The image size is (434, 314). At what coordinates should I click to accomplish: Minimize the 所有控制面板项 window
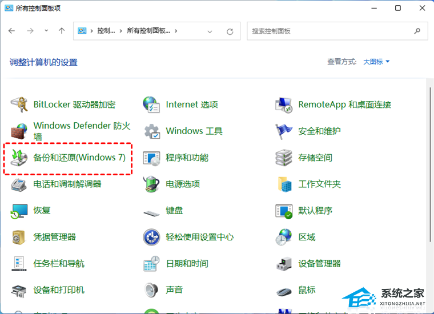tap(374, 8)
